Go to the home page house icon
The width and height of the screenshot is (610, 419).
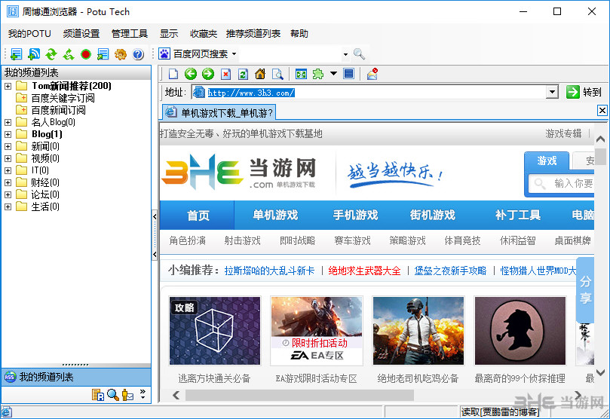point(260,73)
